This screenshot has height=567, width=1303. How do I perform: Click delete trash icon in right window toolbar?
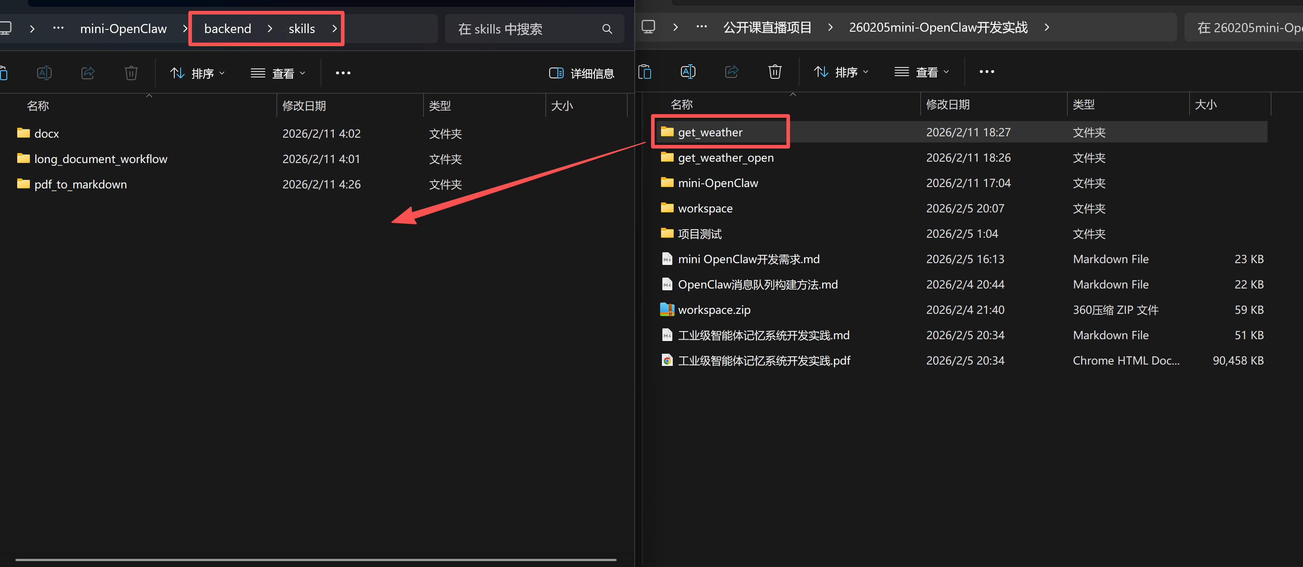pyautogui.click(x=775, y=72)
